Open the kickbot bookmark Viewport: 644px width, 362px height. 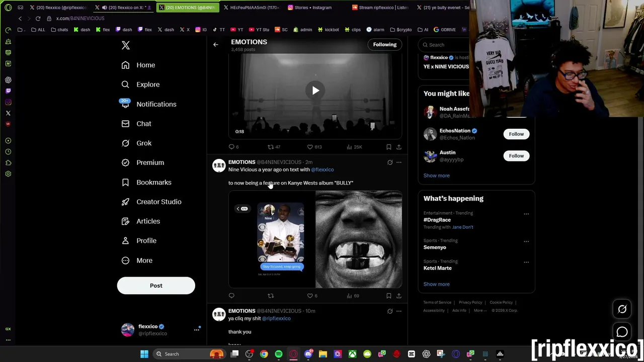pyautogui.click(x=328, y=30)
